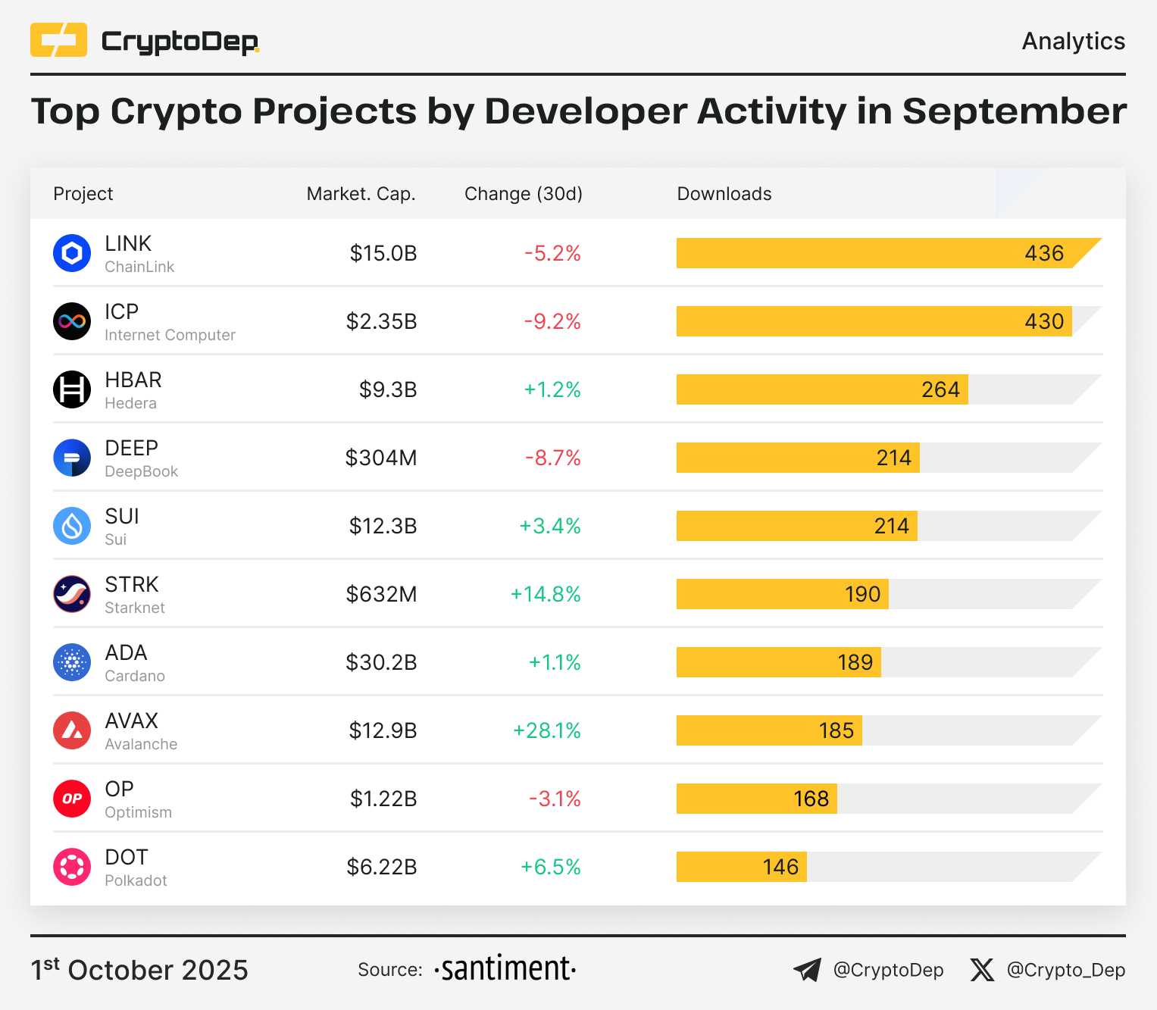Image resolution: width=1157 pixels, height=1010 pixels.
Task: Click the Internet Computer infinity icon
Action: (72, 321)
